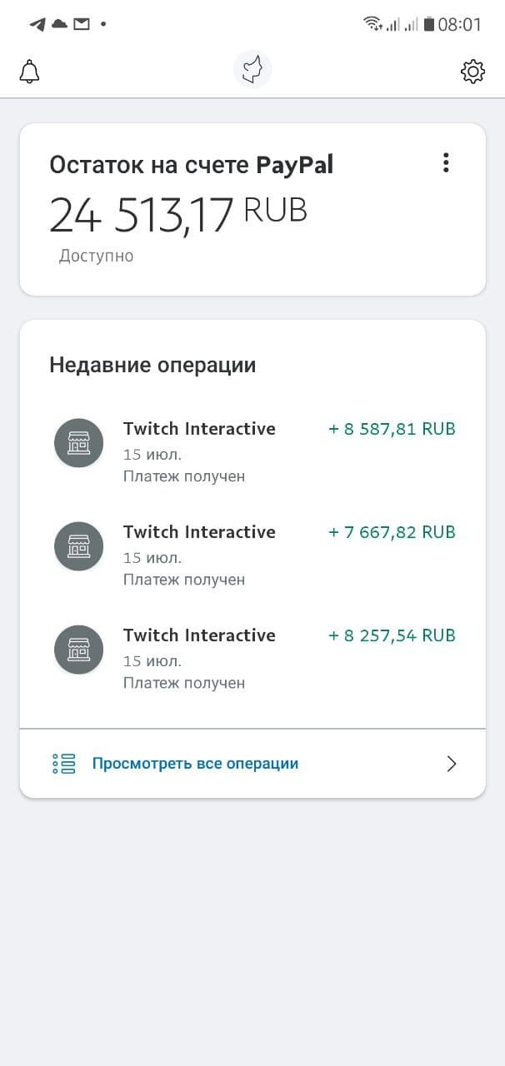Expand all transactions with the right chevron

(452, 764)
